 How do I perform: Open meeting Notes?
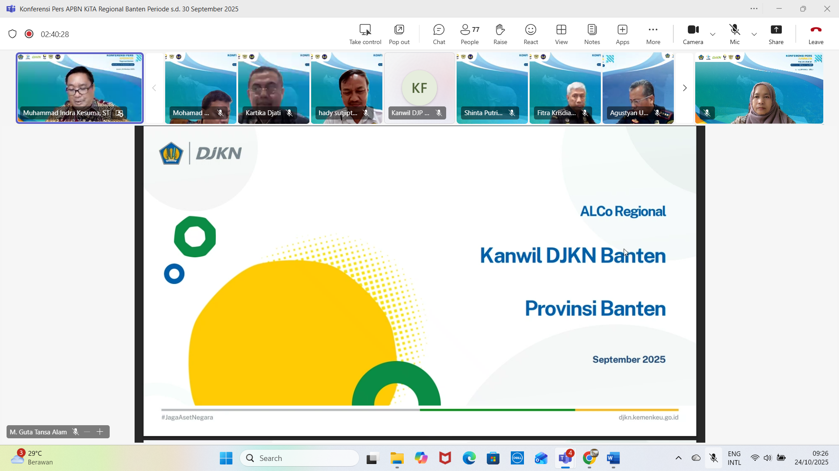[x=592, y=34]
